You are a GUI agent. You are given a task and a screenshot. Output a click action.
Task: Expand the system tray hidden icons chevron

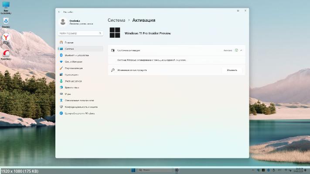253,170
